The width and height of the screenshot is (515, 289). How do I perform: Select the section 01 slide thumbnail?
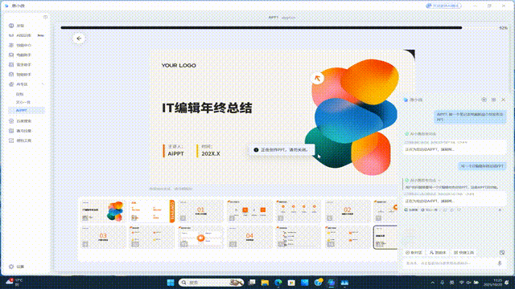click(200, 211)
